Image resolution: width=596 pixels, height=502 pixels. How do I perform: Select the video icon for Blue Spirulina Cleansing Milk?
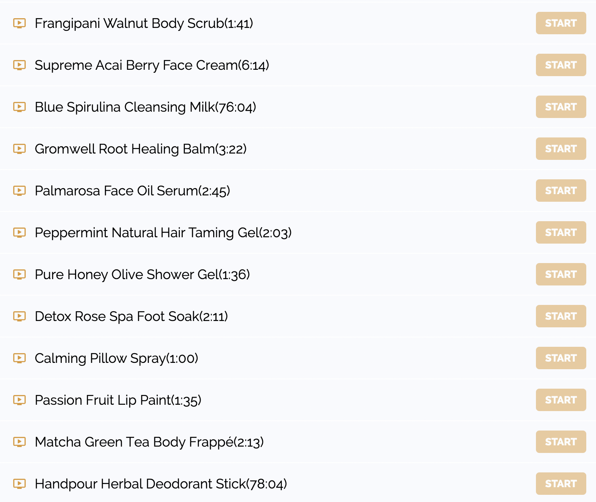coord(19,107)
